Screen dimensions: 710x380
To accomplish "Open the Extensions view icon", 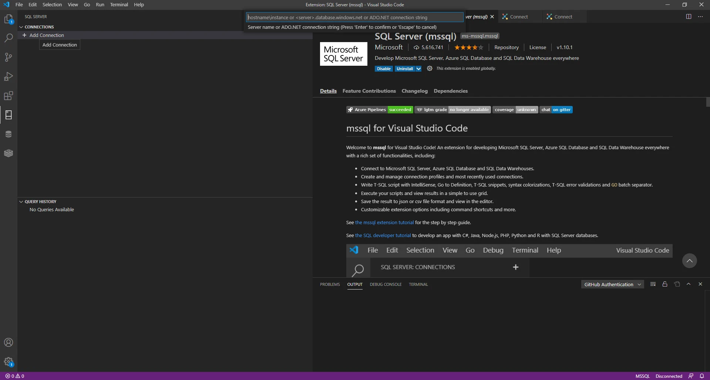I will 9,96.
